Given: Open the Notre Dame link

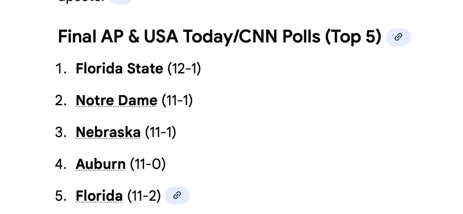Looking at the screenshot, I should [x=116, y=101].
